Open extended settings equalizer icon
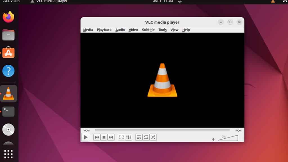The height and width of the screenshot is (162, 288). (x=129, y=137)
